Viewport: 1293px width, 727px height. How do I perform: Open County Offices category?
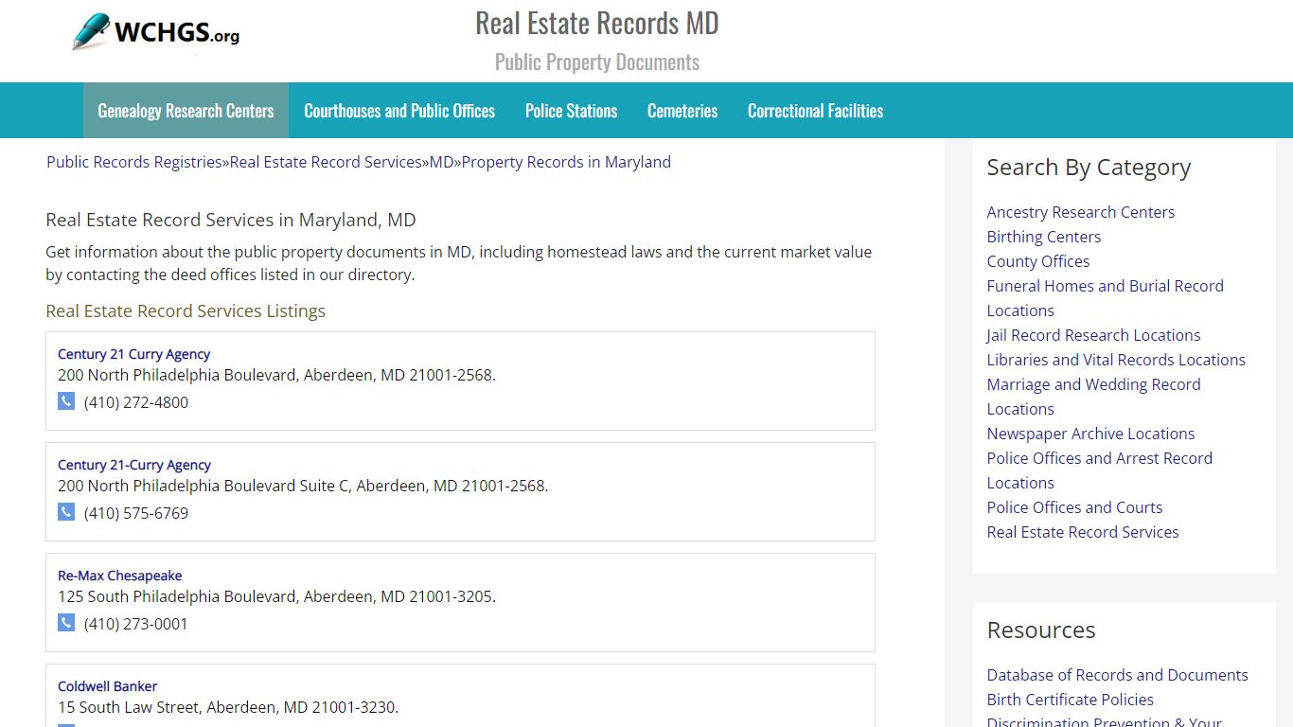(1038, 261)
